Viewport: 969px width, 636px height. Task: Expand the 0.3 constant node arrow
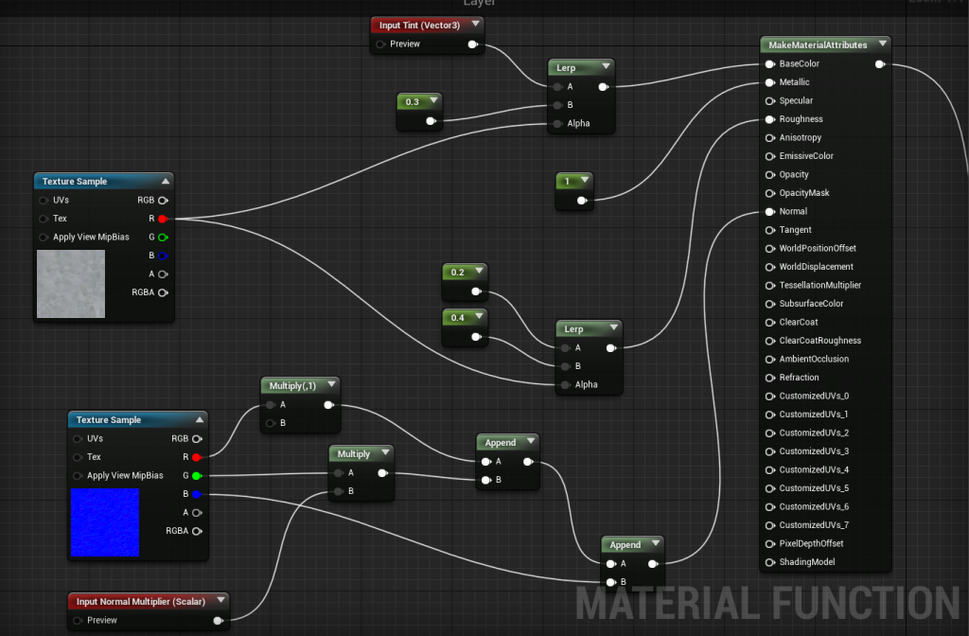pyautogui.click(x=433, y=100)
